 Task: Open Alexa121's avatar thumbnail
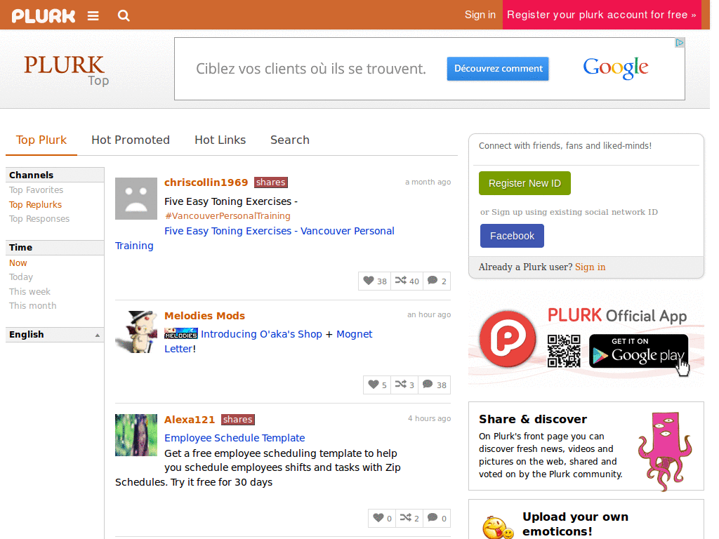point(136,435)
